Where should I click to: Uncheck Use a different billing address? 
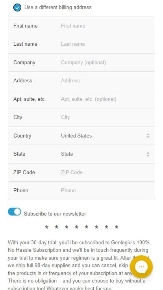[17, 7]
